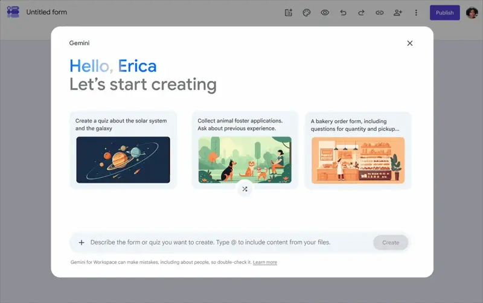This screenshot has width=483, height=303.
Task: Click the solar system planets illustration
Action: pyautogui.click(x=123, y=160)
